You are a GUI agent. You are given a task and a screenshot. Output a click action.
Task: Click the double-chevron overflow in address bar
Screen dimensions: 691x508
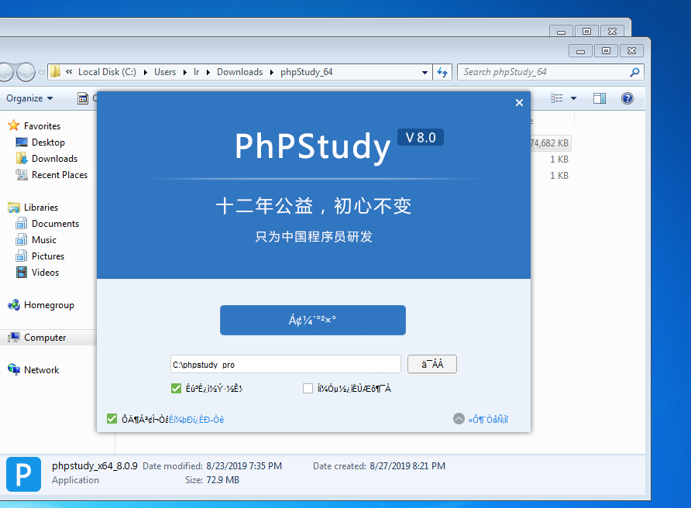(69, 72)
